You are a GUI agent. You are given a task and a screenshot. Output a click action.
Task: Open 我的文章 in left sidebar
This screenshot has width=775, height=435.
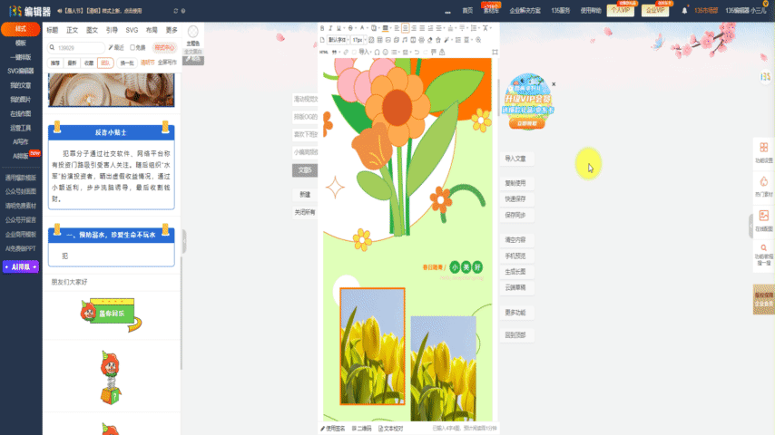[x=21, y=85]
